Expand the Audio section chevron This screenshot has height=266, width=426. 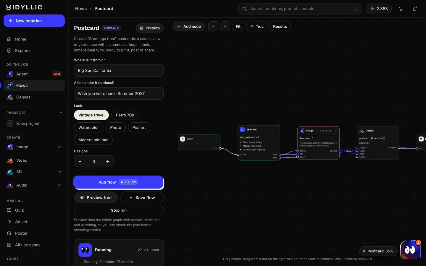(59, 185)
